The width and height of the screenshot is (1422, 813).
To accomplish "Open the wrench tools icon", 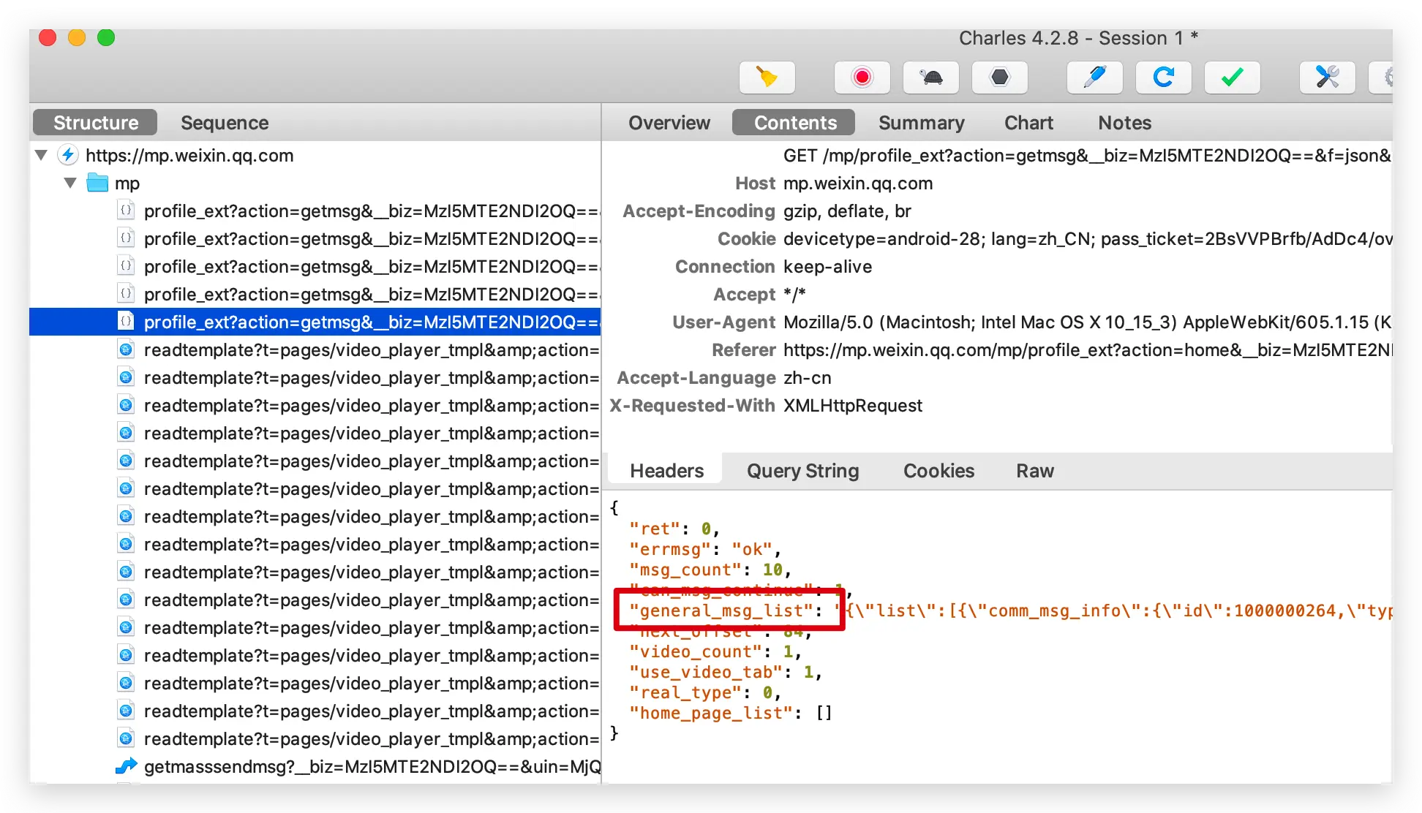I will point(1327,77).
